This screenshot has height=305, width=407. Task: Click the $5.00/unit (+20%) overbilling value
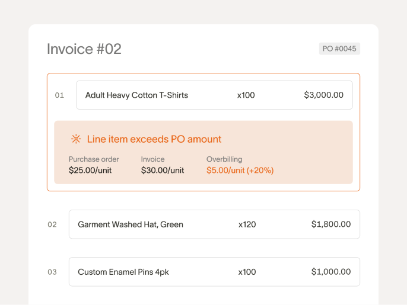[240, 170]
